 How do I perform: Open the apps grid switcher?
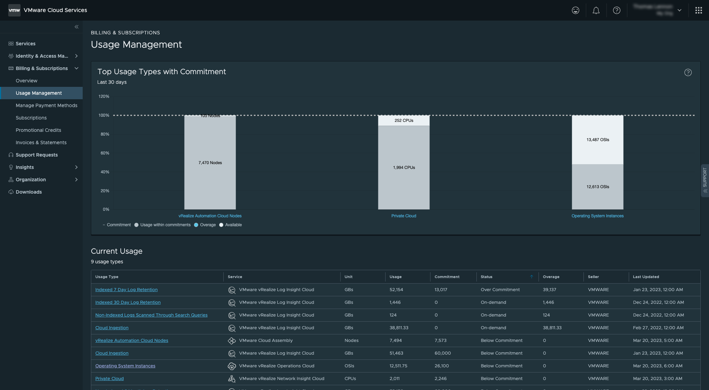pos(698,10)
